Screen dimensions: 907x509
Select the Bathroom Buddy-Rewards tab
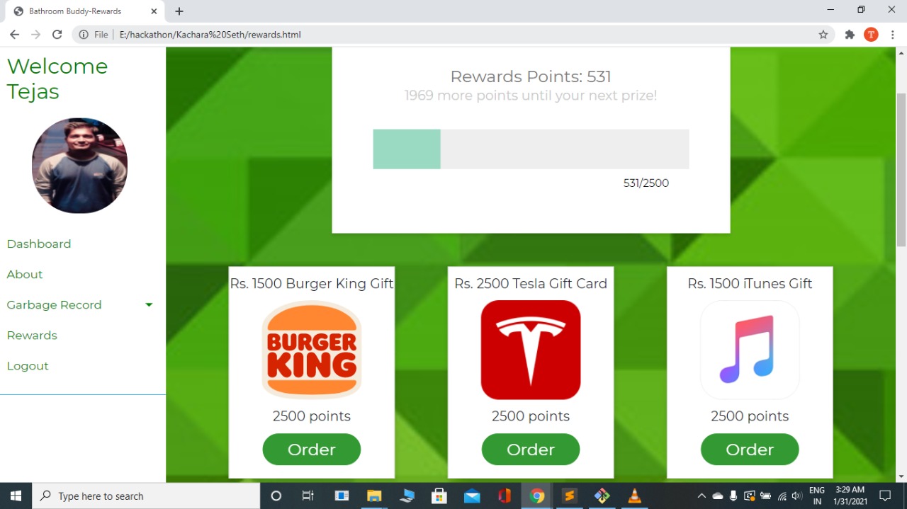(x=85, y=11)
